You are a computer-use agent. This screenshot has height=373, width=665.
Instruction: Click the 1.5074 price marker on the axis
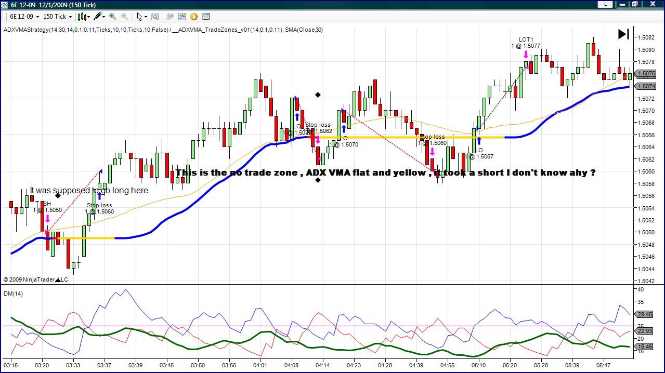(x=645, y=86)
